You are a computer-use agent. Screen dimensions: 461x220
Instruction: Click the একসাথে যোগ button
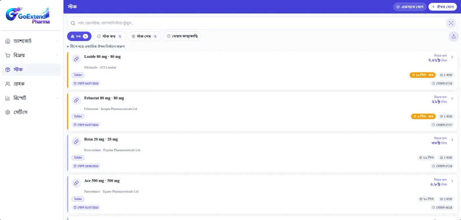410,7
